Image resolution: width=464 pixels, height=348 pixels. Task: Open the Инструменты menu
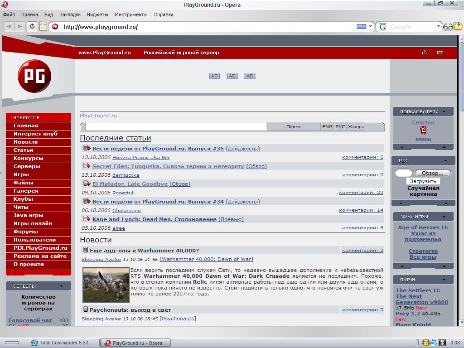[x=131, y=14]
